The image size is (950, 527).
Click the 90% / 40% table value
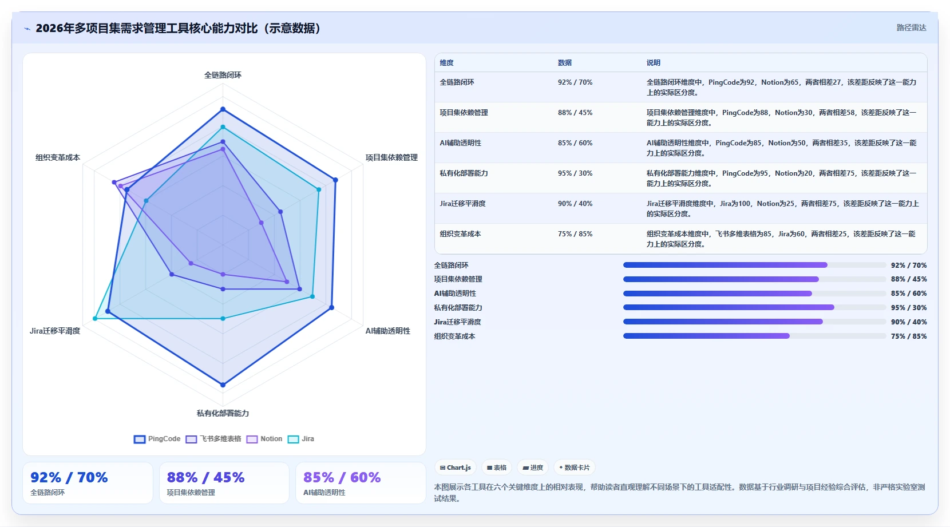575,204
